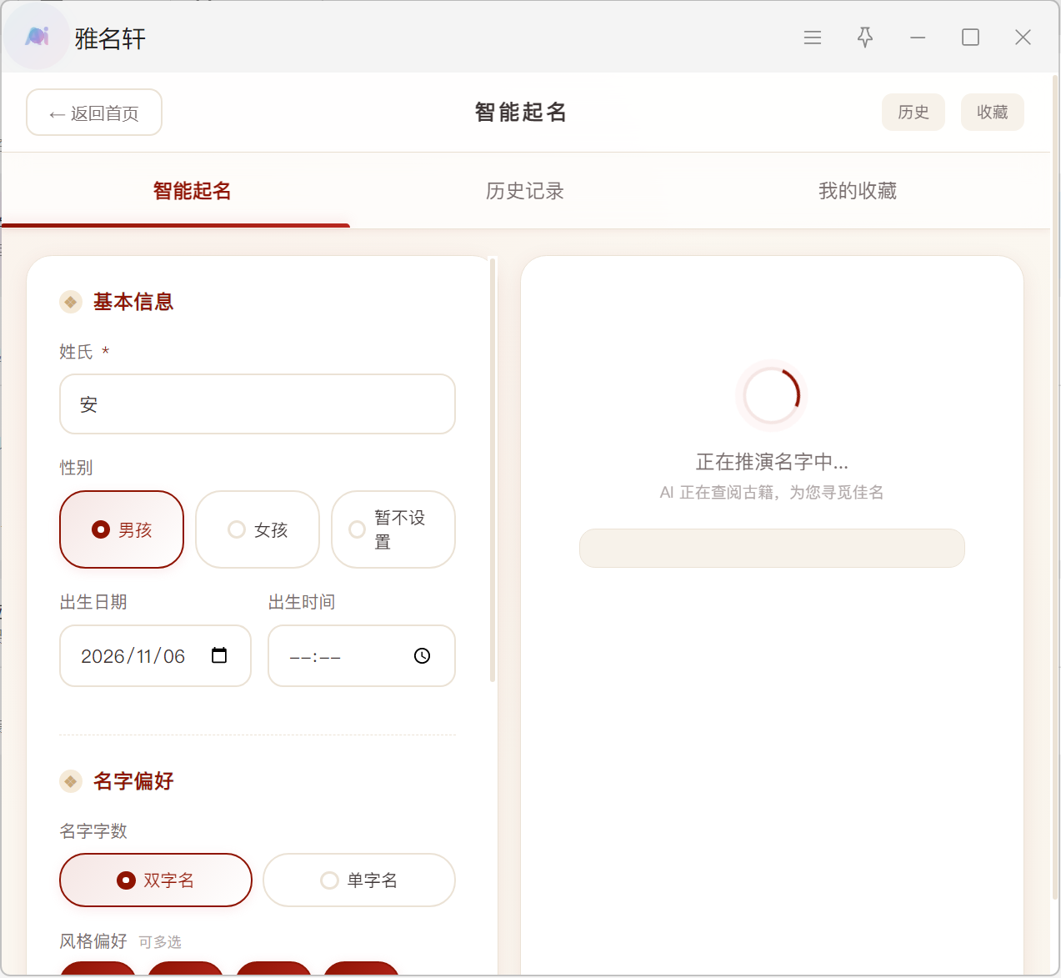1061x978 pixels.
Task: Choose 单字名 name length
Action: coord(359,880)
